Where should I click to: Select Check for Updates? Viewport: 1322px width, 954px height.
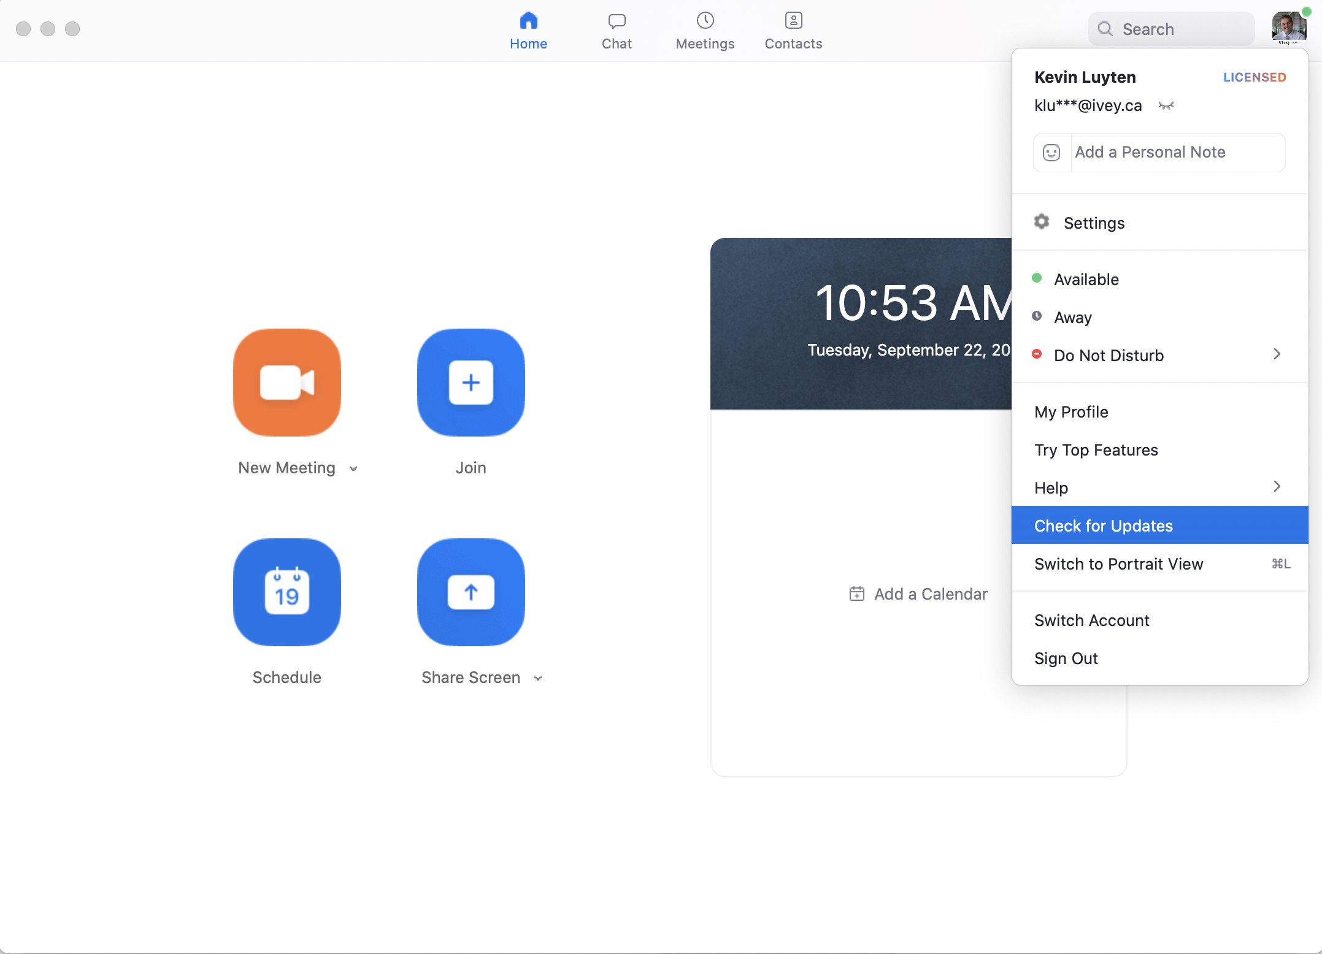click(x=1103, y=525)
